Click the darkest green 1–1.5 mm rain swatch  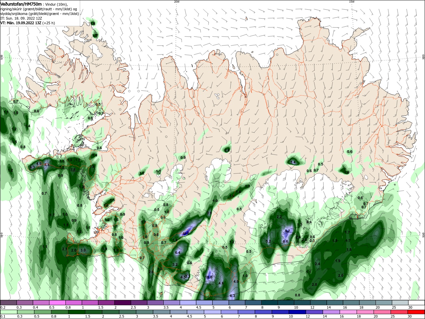pos(76,312)
